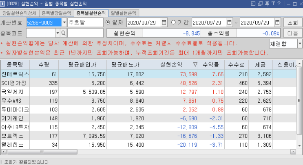Click the magnifier to search 종목코드
Viewport: 303px width, 165px height.
63,33
